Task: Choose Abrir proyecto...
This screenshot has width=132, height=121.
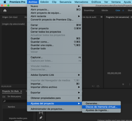Action: tap(54, 10)
